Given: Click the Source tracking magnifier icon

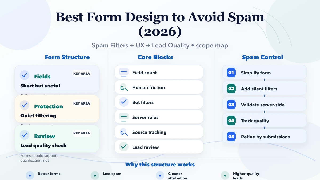Looking at the screenshot, I should 124,132.
